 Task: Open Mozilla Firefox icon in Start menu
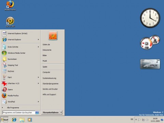4,96
